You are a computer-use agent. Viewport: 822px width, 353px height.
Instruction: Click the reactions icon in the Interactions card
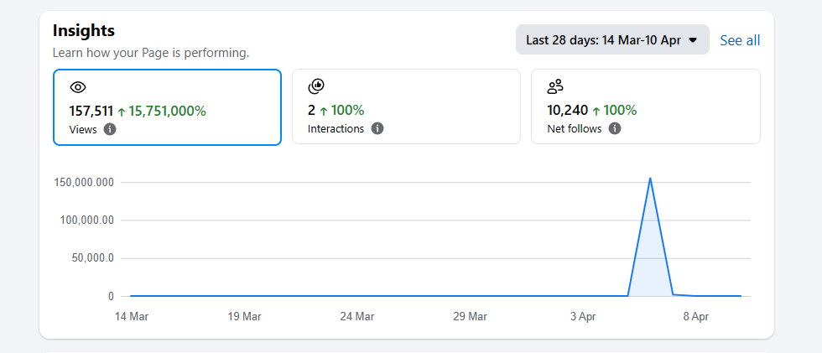[x=316, y=86]
